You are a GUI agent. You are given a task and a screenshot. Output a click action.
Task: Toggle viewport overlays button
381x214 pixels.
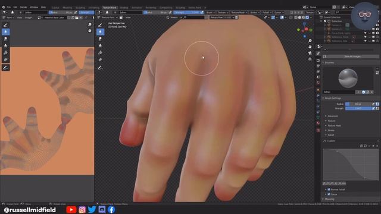(282, 17)
